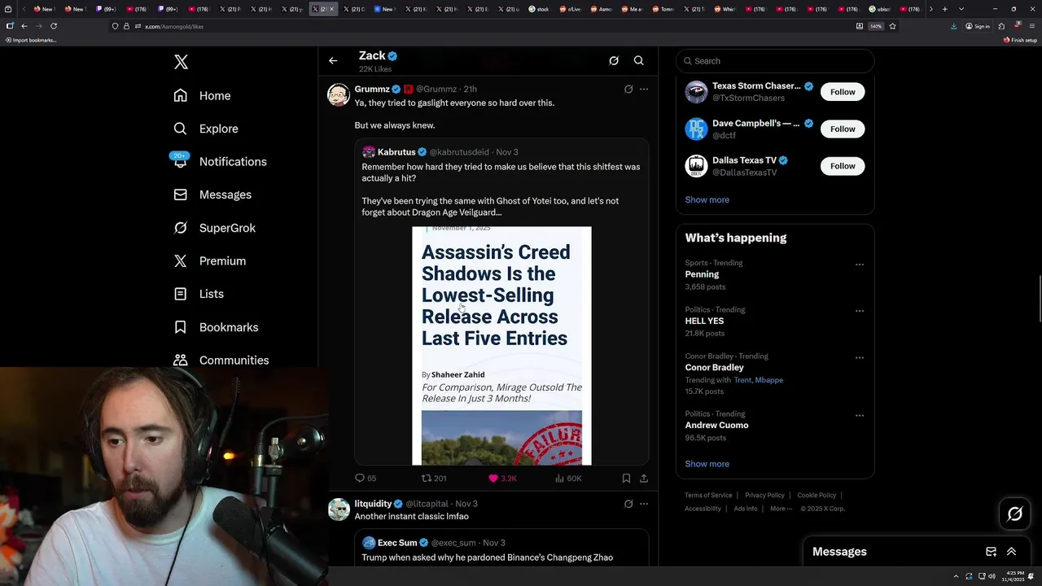Open more options for the Penning trend
This screenshot has height=586, width=1042.
coord(859,265)
